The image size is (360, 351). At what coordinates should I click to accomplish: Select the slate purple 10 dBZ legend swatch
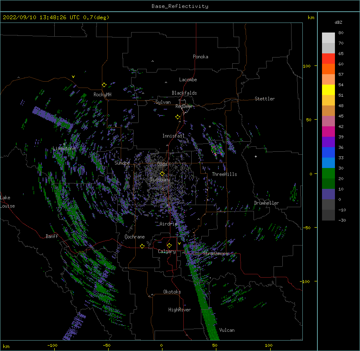(x=328, y=194)
